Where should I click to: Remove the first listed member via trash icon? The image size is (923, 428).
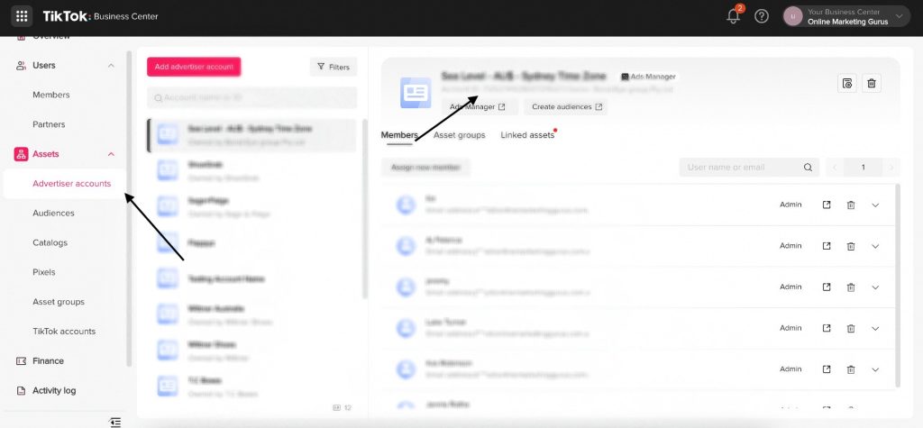coord(851,205)
